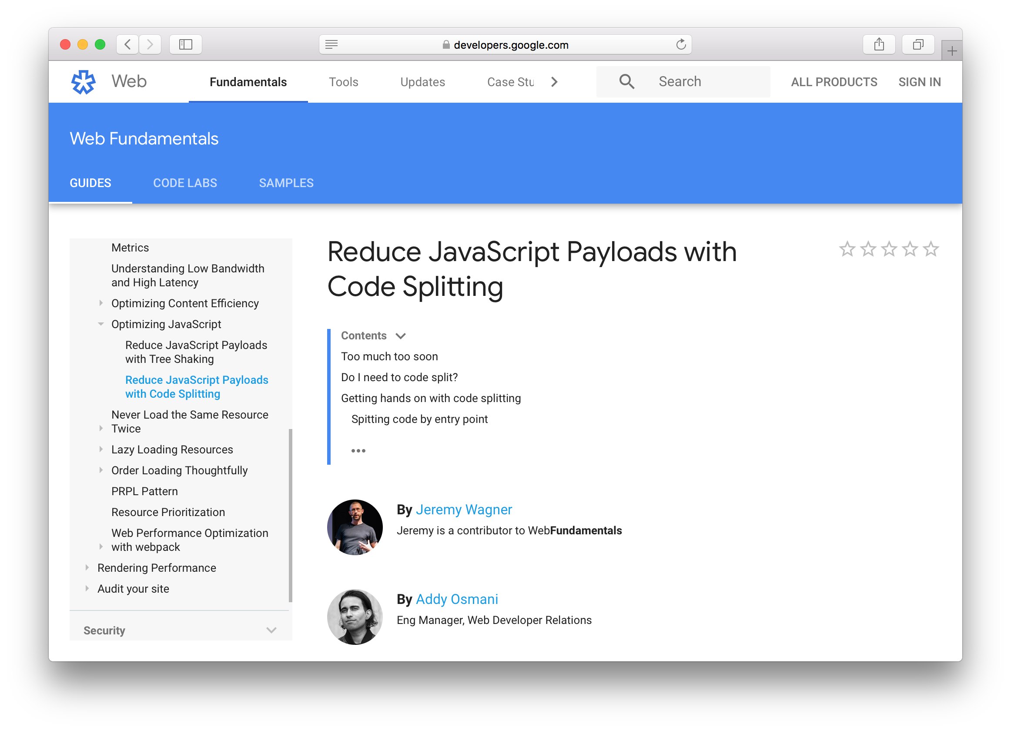Switch to the CODE LABS tab
This screenshot has width=1011, height=731.
coord(185,183)
